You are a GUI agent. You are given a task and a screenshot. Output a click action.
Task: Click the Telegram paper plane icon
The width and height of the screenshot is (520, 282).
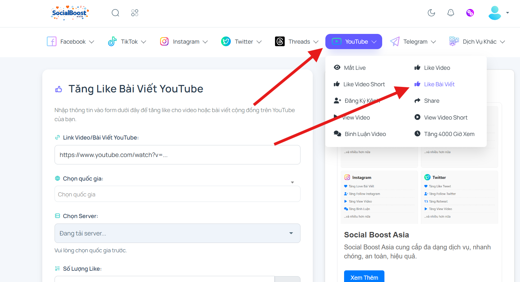click(395, 41)
